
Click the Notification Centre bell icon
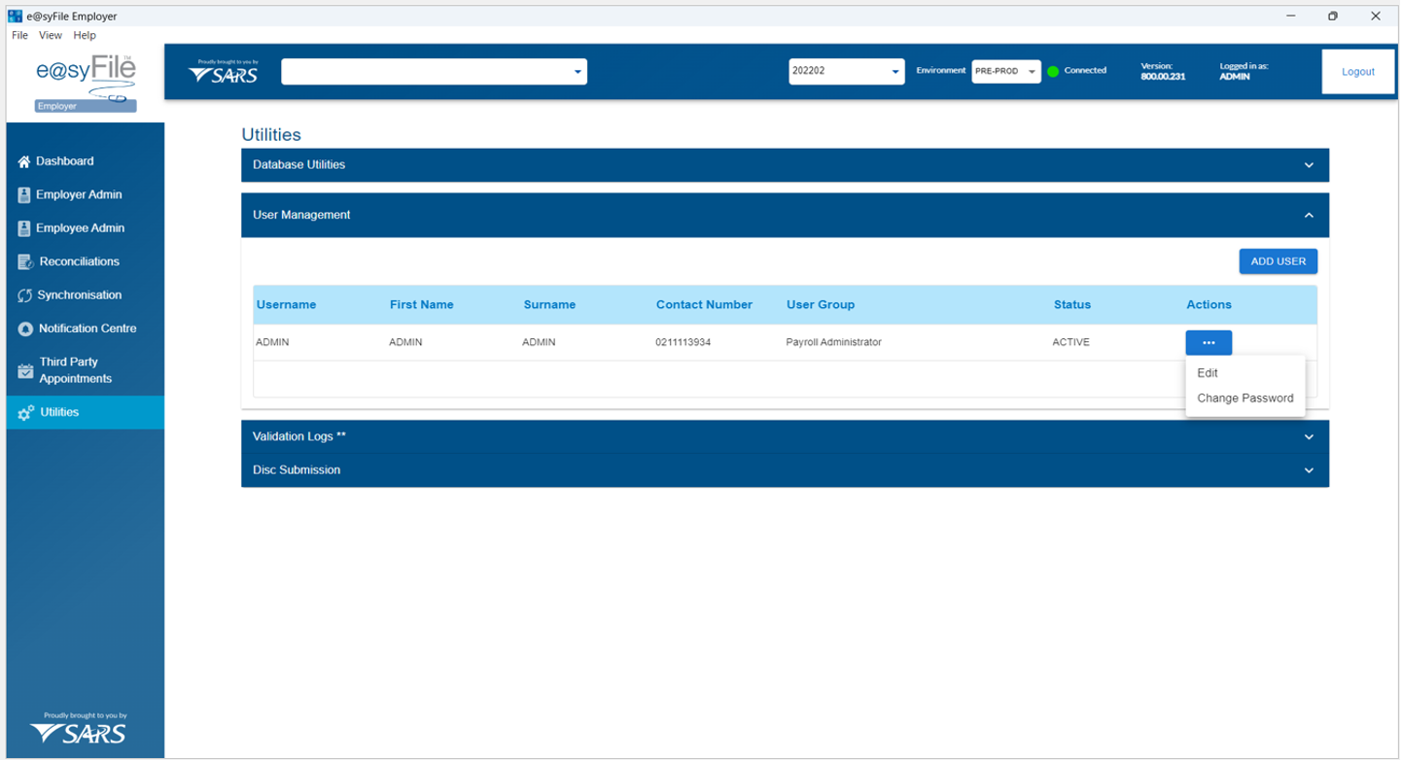(26, 329)
